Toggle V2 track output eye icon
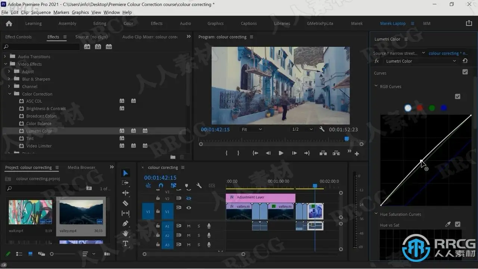The image size is (478, 269). click(x=189, y=198)
